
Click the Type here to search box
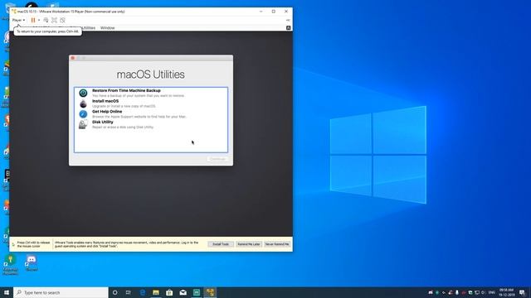pos(61,292)
